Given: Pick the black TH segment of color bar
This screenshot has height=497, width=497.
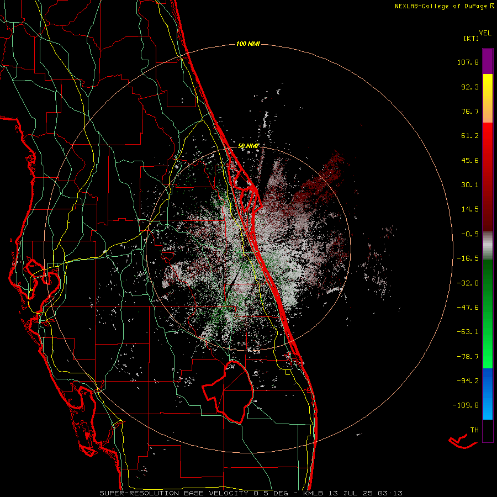Looking at the screenshot, I should 488,431.
